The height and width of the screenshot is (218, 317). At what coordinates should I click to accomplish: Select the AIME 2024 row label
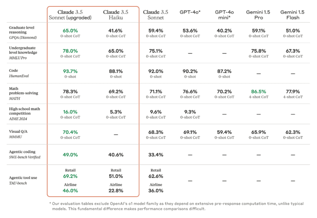18,119
